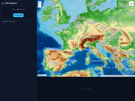Click the Tyrrhenian Sea label
Image resolution: width=135 pixels, height=101 pixels.
(x=95, y=61)
